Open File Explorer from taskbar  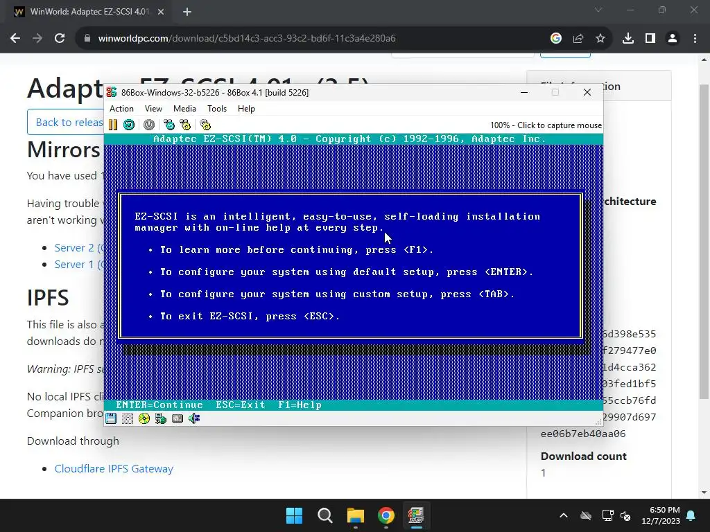point(356,515)
